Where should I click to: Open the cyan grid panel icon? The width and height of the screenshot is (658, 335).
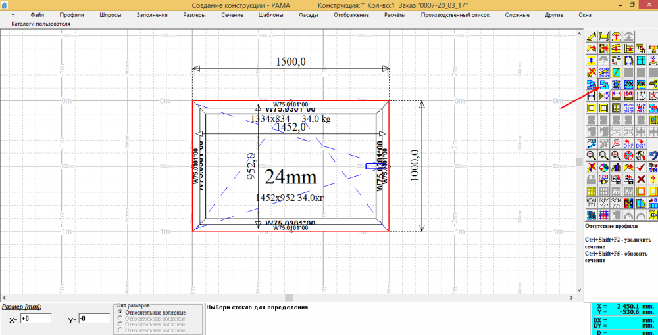641,60
